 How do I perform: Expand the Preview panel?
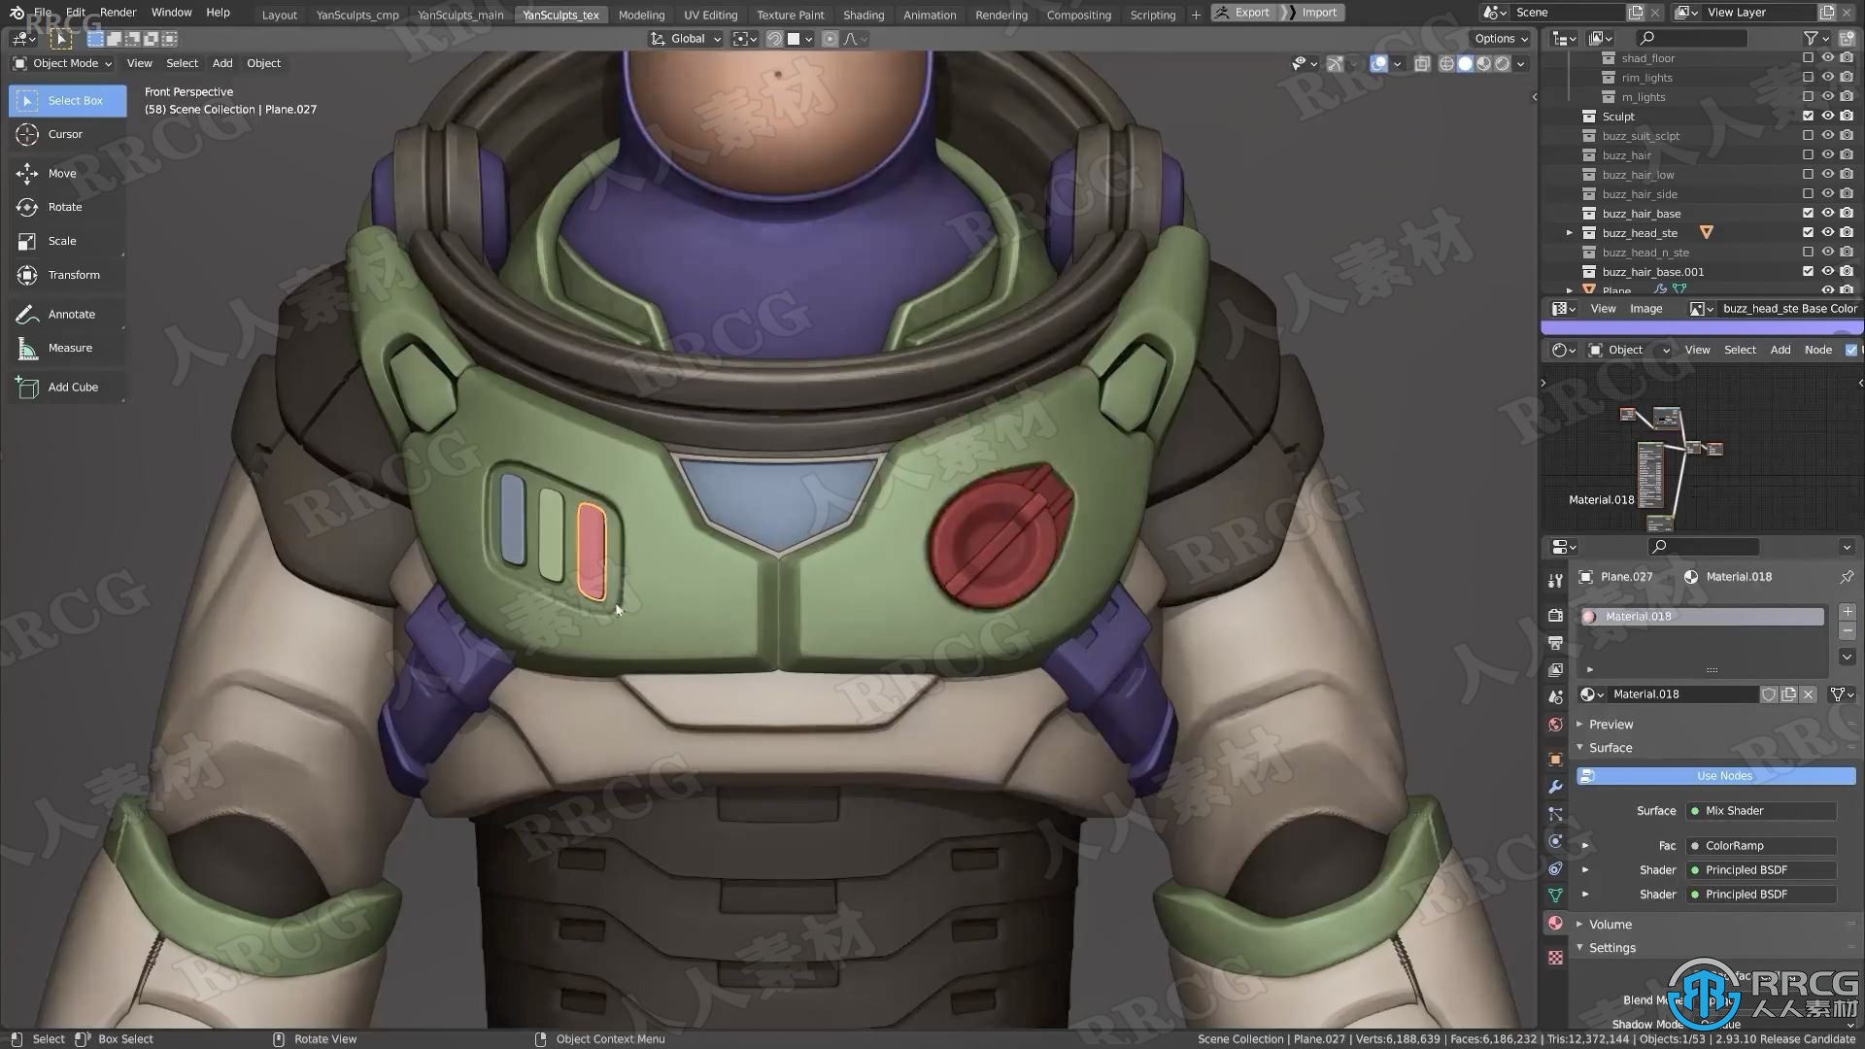click(x=1579, y=725)
